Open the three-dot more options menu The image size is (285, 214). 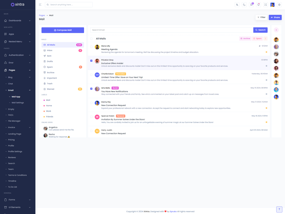(265, 39)
